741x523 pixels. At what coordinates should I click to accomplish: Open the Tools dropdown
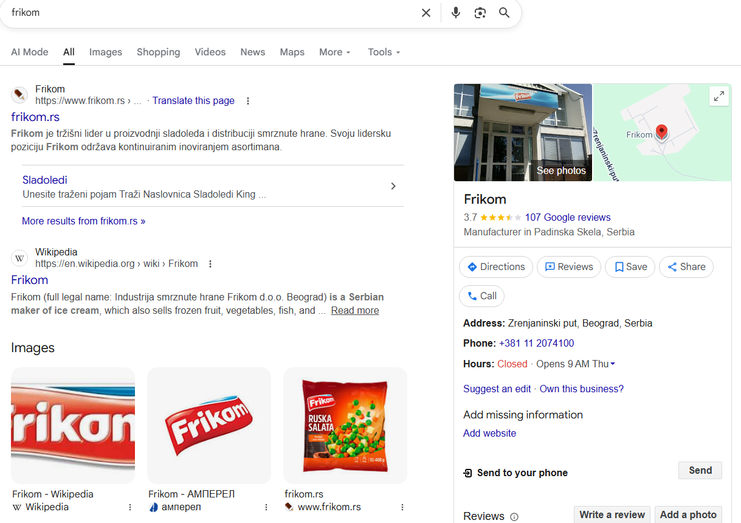click(x=384, y=52)
